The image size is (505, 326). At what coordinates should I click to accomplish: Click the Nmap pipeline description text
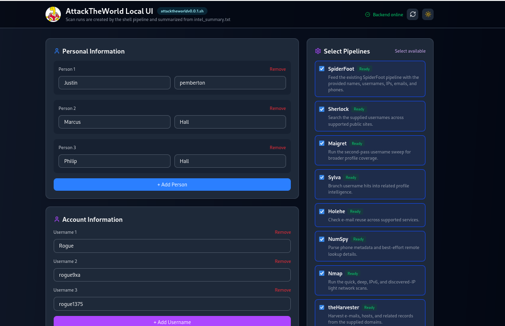(x=372, y=285)
